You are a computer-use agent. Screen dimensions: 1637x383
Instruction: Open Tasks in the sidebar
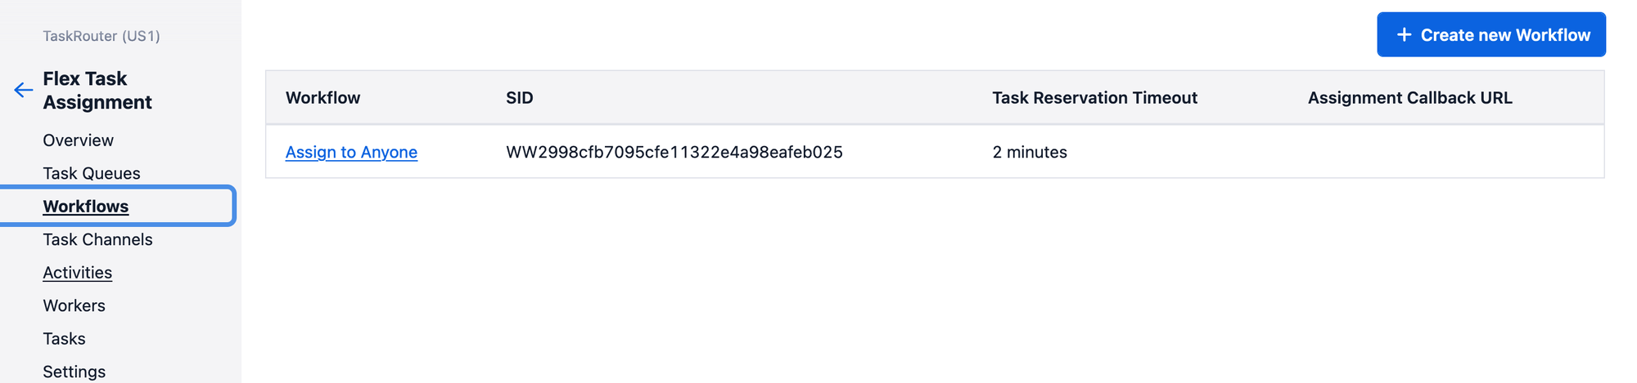point(64,339)
